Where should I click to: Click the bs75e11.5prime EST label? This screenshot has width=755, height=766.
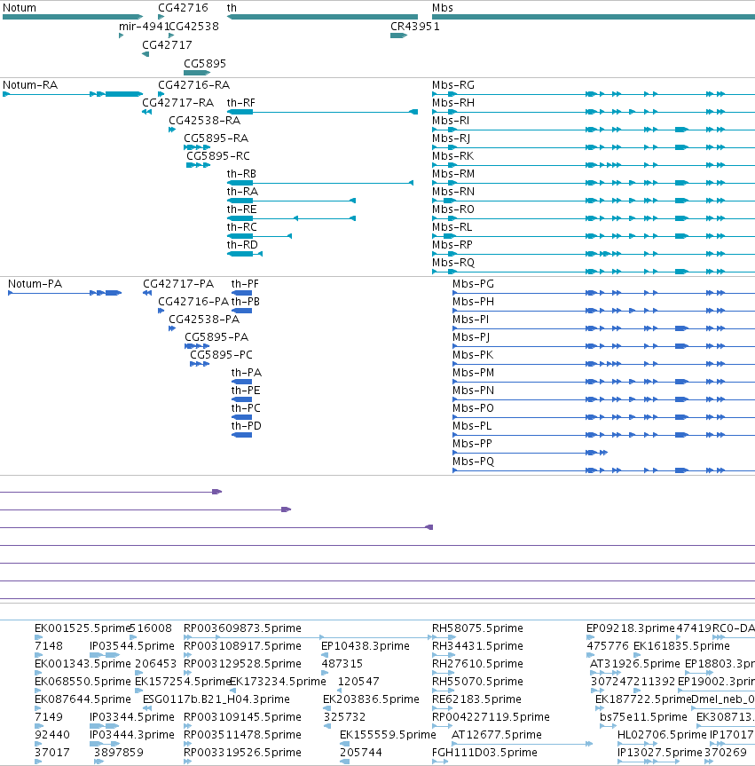pos(643,717)
